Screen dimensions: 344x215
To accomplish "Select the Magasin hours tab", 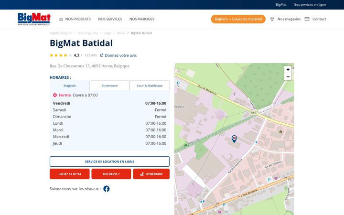I will coord(70,86).
